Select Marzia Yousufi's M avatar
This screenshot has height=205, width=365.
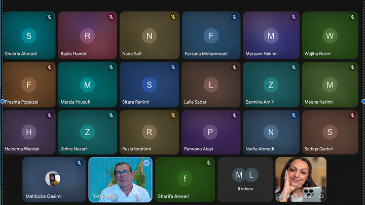[88, 85]
